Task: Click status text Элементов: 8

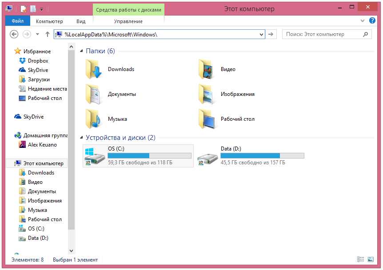Action: click(28, 260)
